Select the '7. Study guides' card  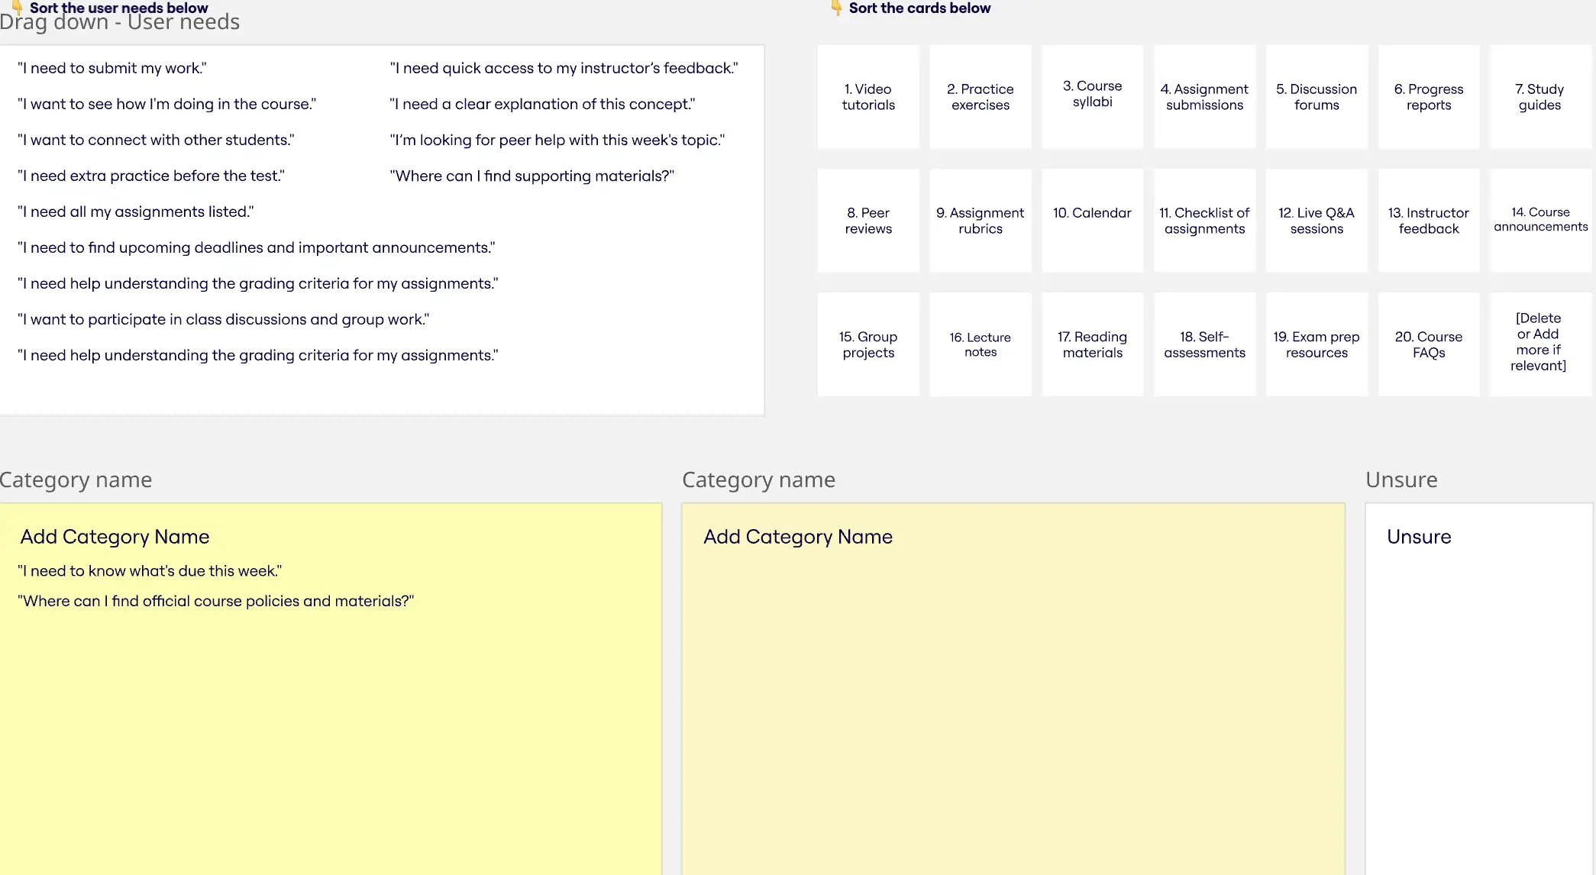coord(1540,97)
